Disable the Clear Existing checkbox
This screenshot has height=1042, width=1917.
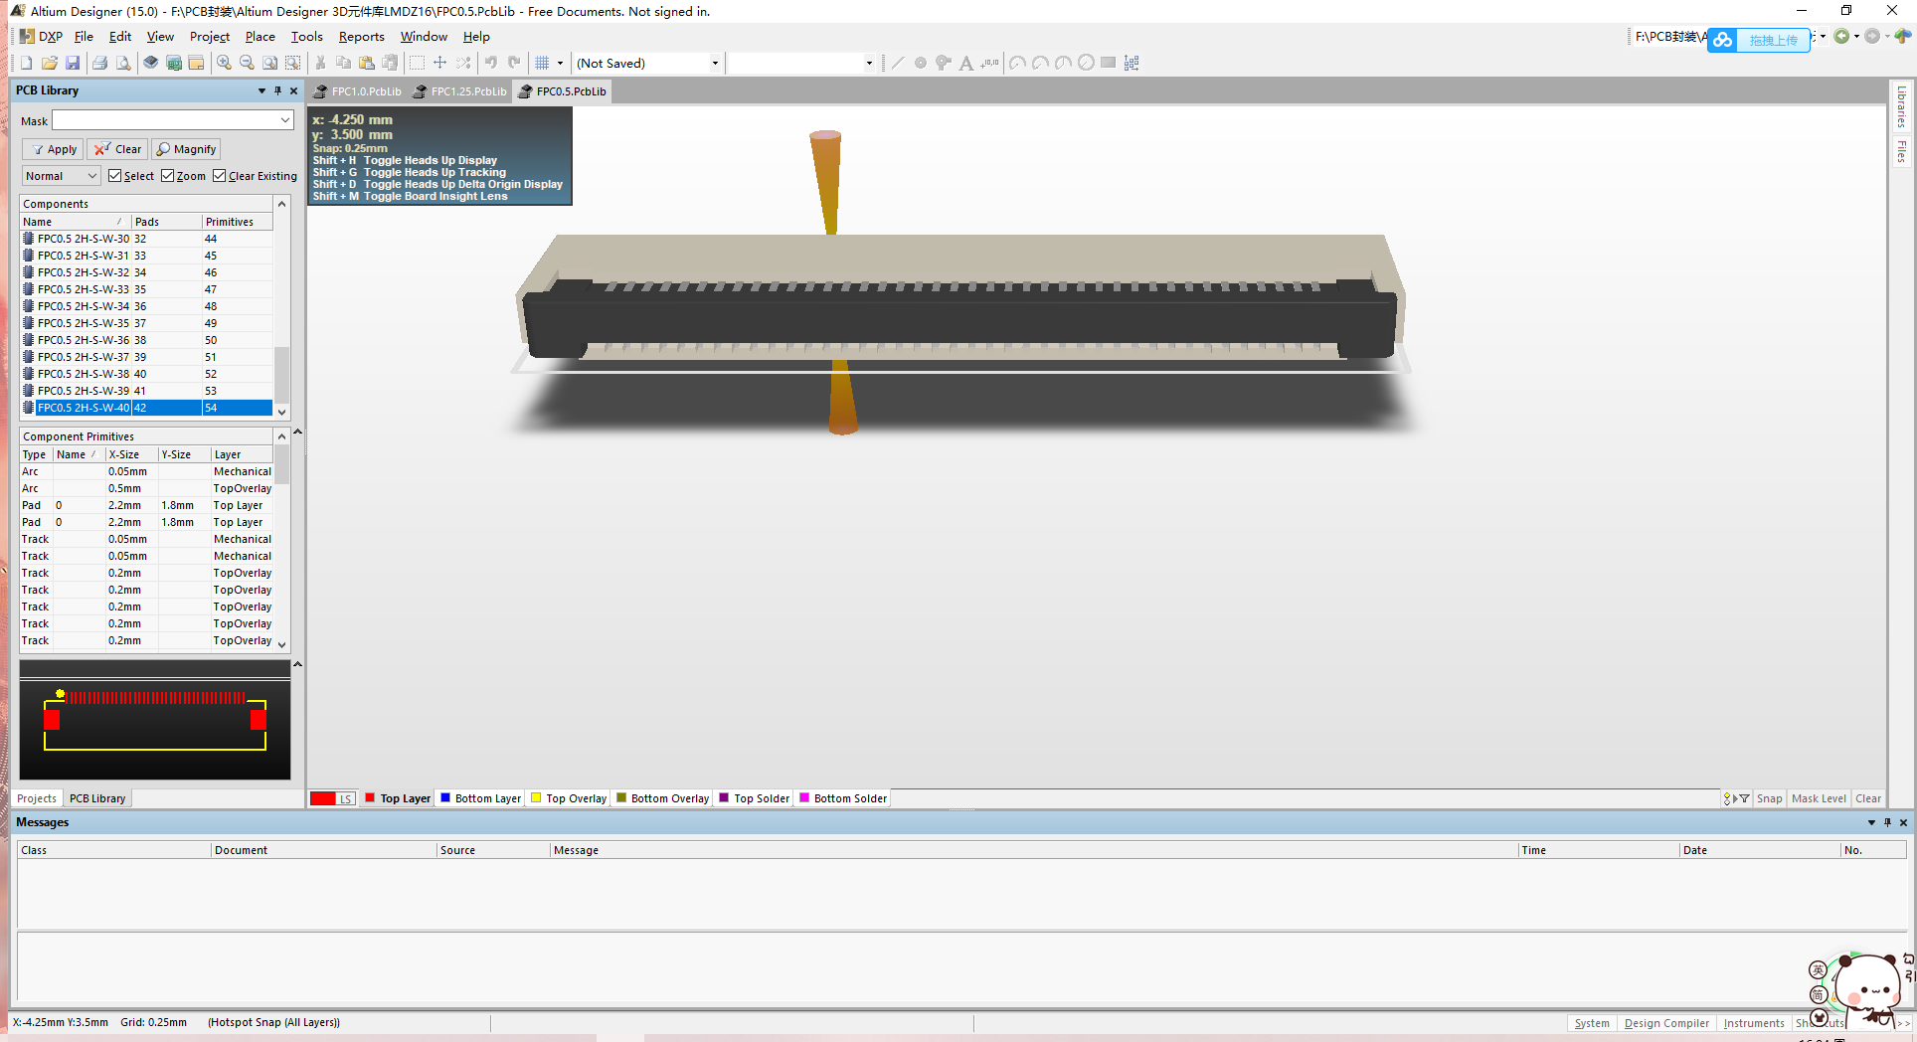coord(221,175)
